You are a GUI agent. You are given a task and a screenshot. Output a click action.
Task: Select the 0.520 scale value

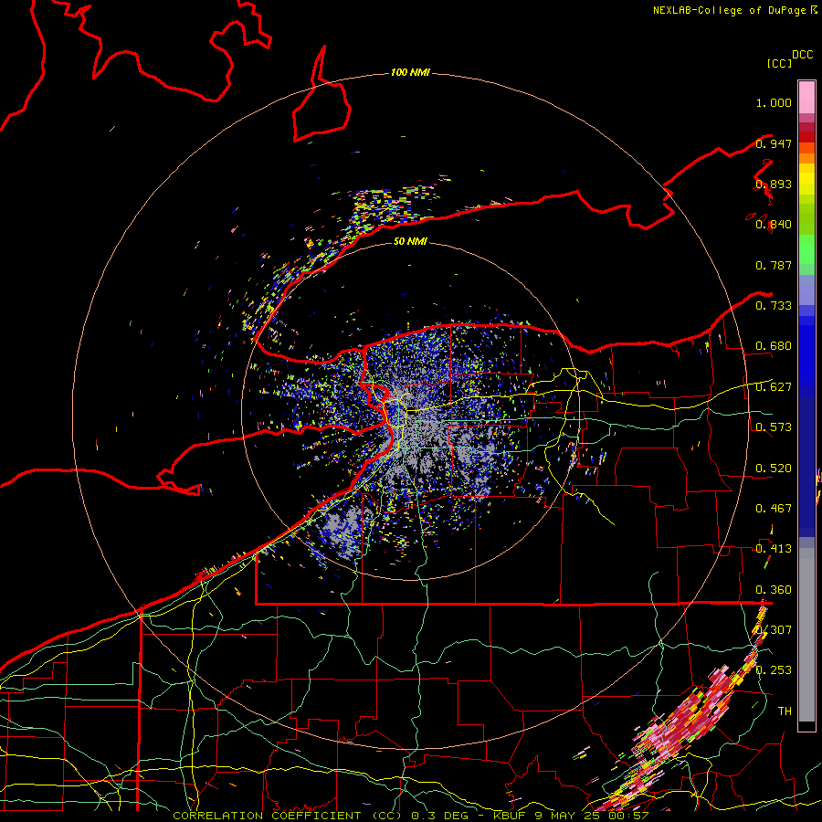click(774, 469)
